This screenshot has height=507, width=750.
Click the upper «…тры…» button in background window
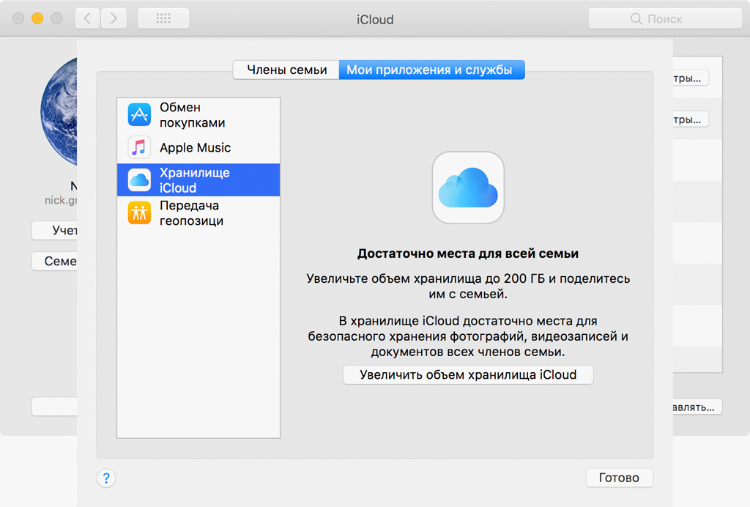coord(691,78)
